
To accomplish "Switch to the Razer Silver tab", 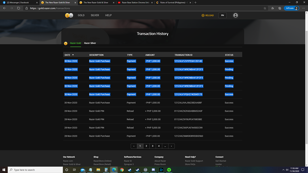I will 90,43.
